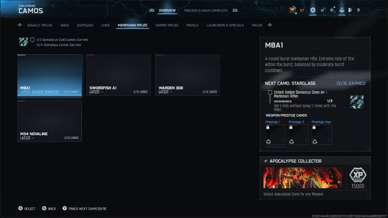The height and width of the screenshot is (218, 388).
Task: Select the Swordfish A1 weapon tile
Action: click(x=119, y=75)
